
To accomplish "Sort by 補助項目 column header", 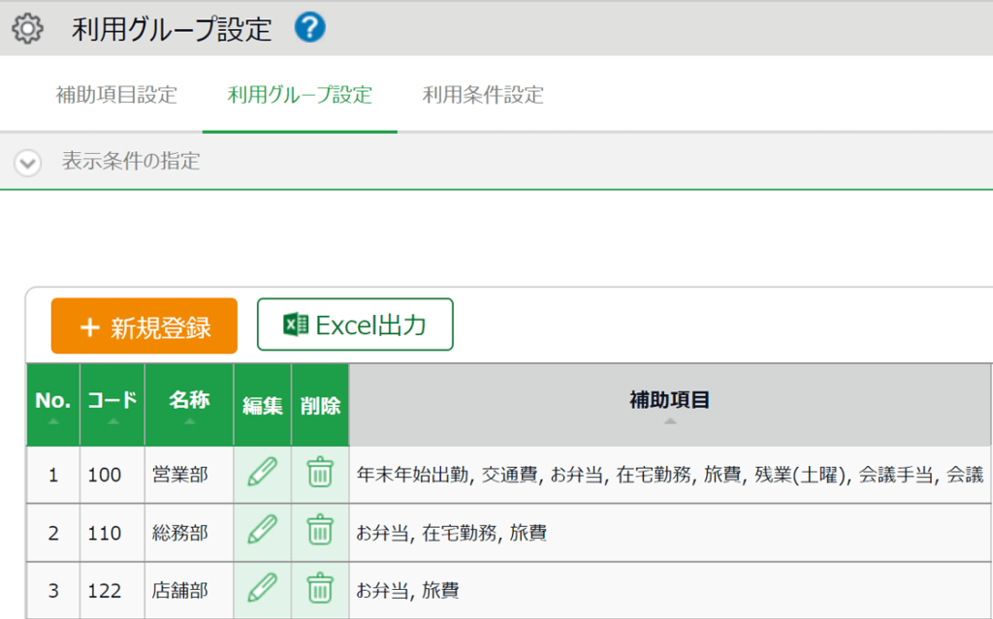I will click(669, 405).
